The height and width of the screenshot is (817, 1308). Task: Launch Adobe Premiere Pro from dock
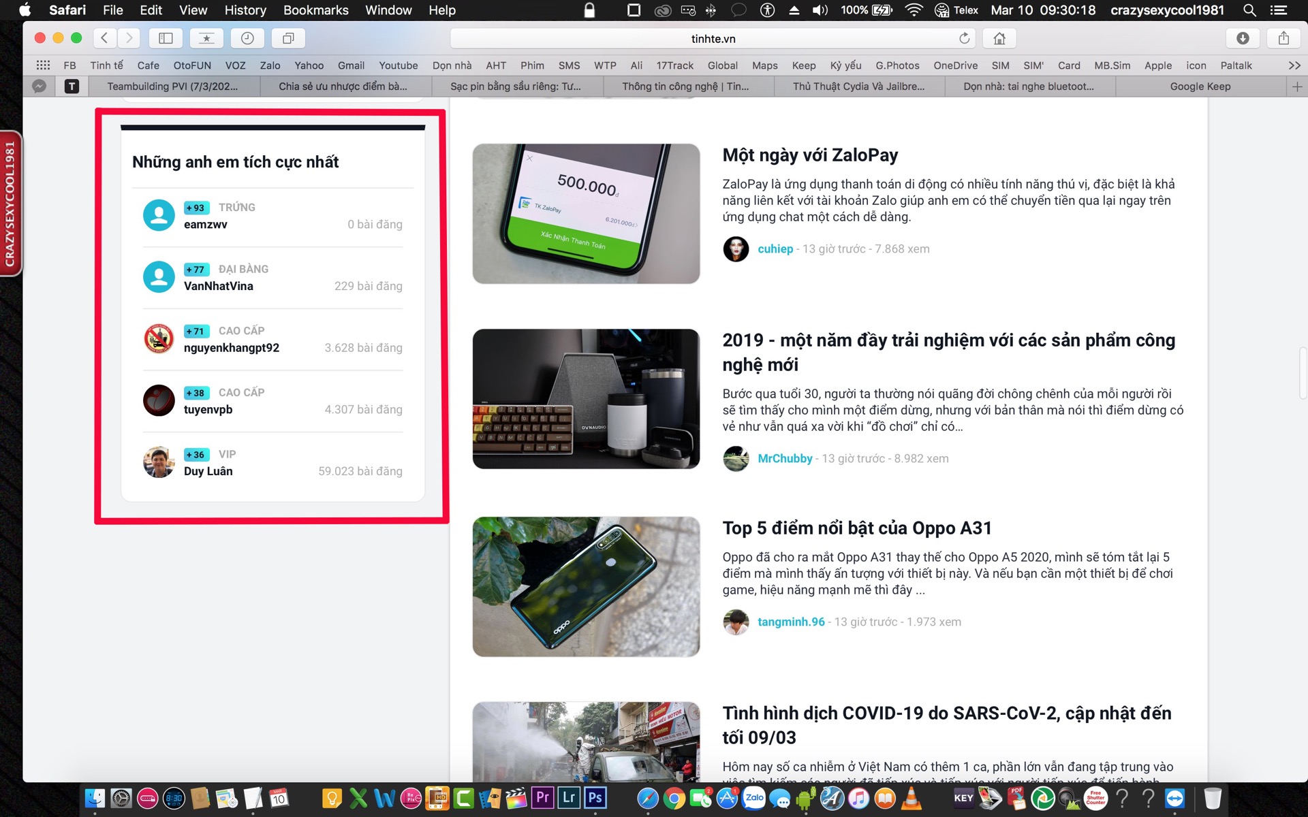[x=542, y=797]
